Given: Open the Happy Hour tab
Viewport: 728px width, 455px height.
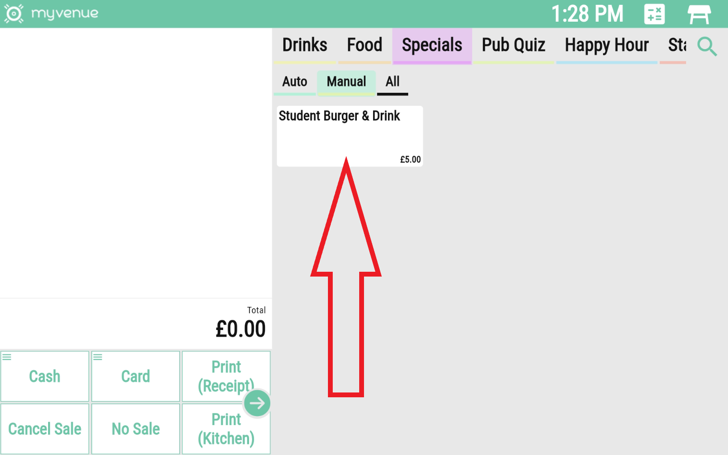Looking at the screenshot, I should [606, 45].
